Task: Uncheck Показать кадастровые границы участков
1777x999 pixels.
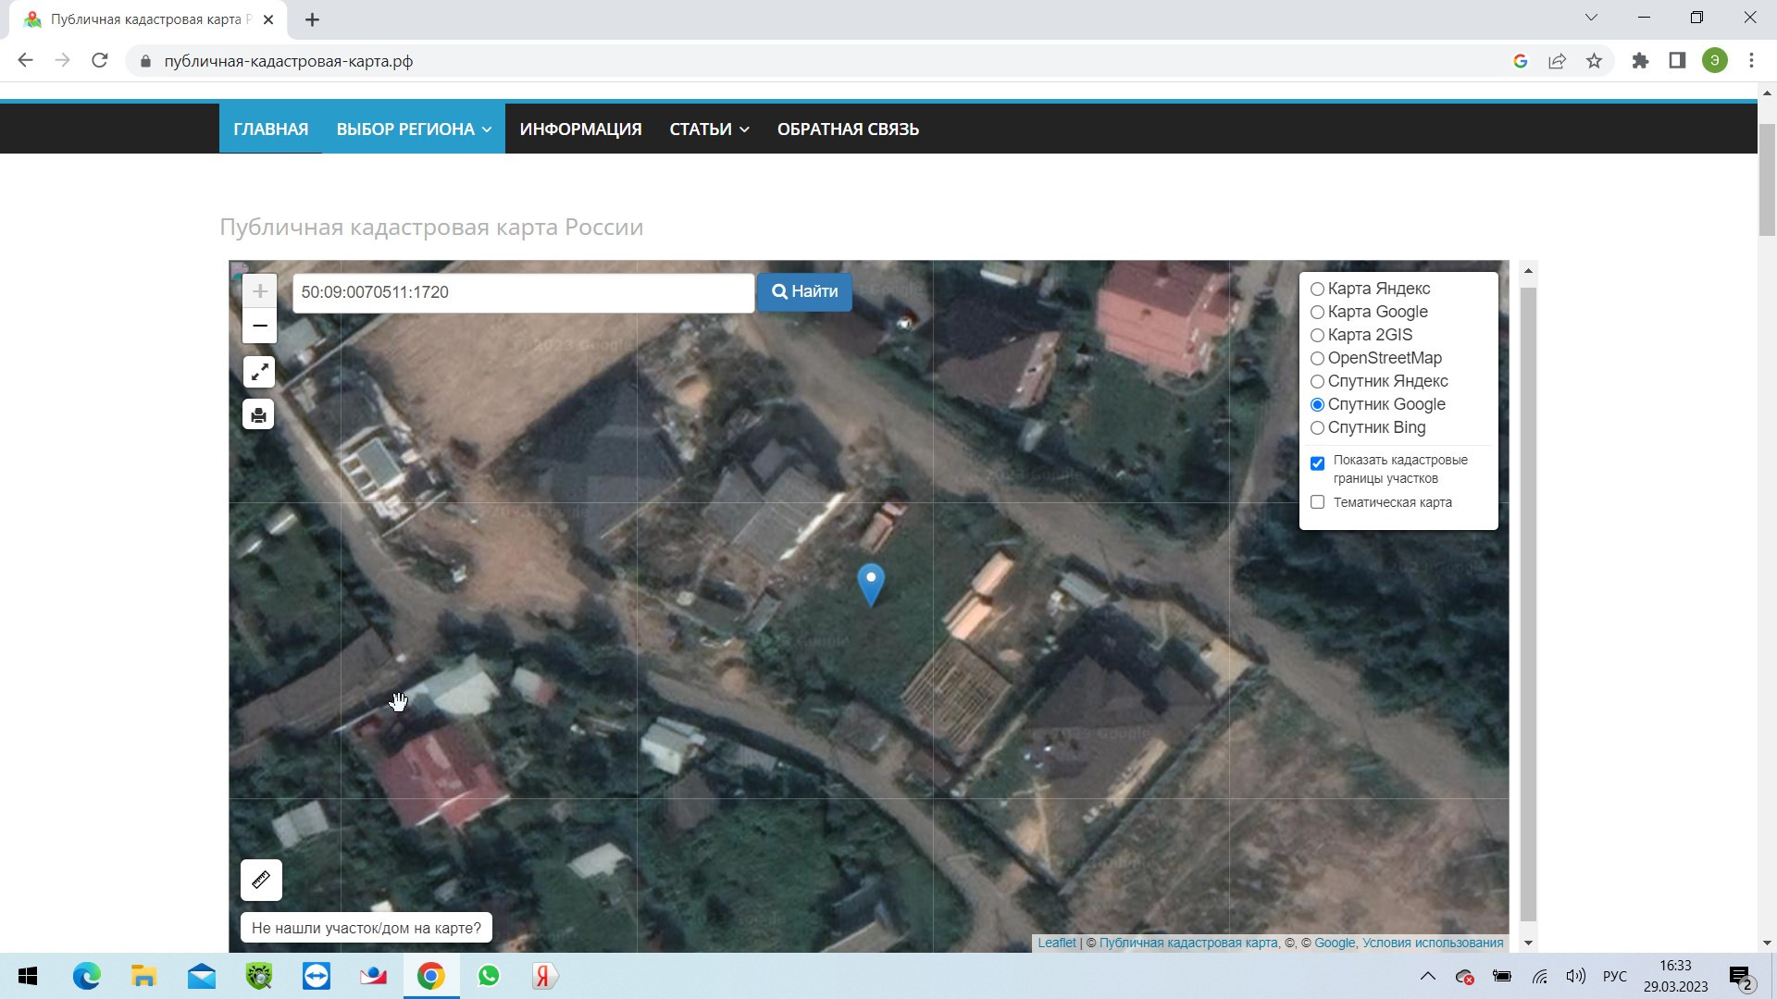Action: tap(1317, 463)
